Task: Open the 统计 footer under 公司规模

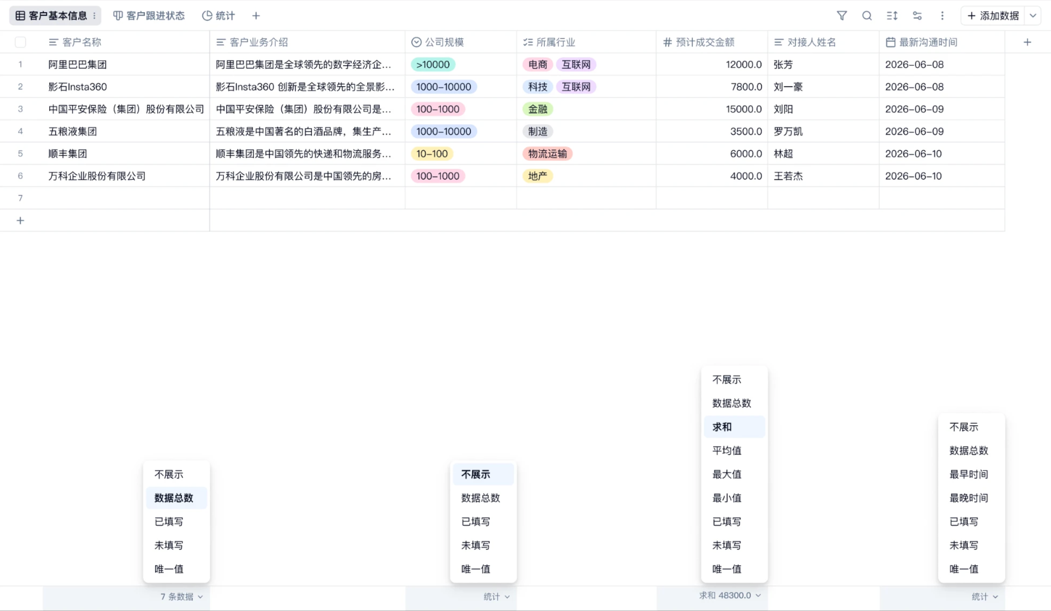Action: [x=497, y=597]
